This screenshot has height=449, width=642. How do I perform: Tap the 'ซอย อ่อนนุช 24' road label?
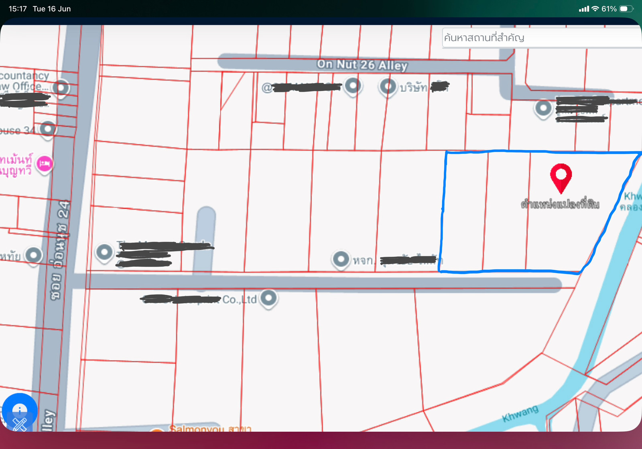(60, 250)
